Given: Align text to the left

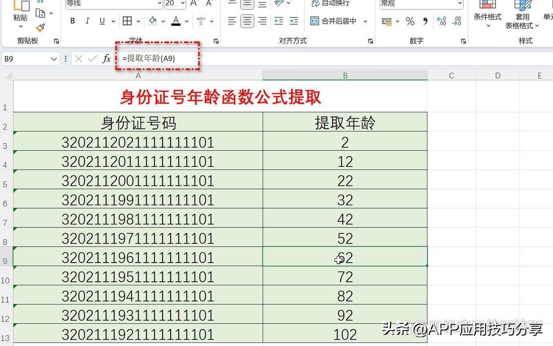Looking at the screenshot, I should (x=232, y=21).
